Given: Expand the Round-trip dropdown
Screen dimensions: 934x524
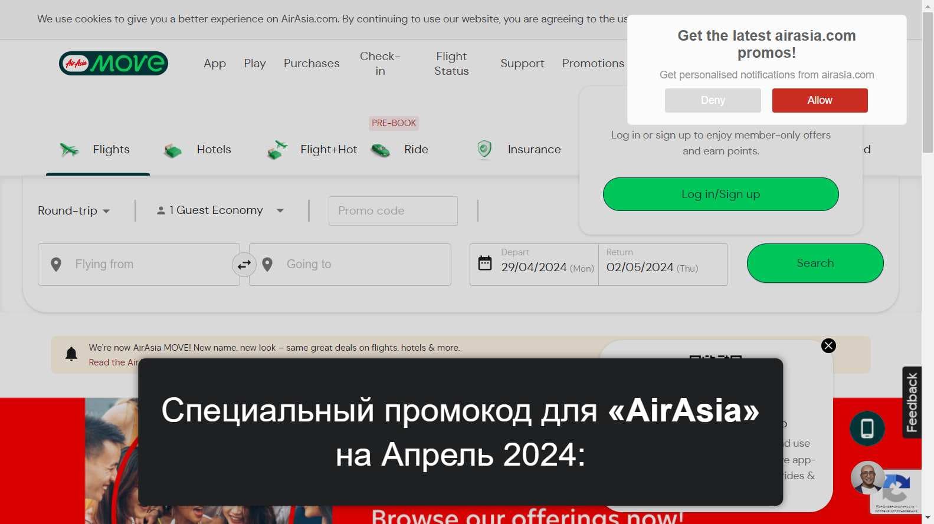Looking at the screenshot, I should (x=74, y=211).
